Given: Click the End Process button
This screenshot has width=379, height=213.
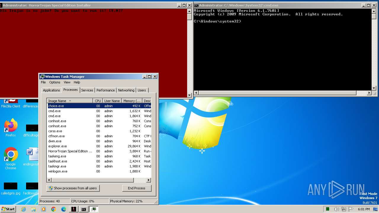Looking at the screenshot, I should tap(137, 188).
